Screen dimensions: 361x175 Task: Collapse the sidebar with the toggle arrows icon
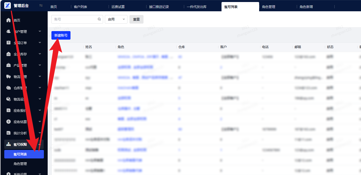[41, 6]
